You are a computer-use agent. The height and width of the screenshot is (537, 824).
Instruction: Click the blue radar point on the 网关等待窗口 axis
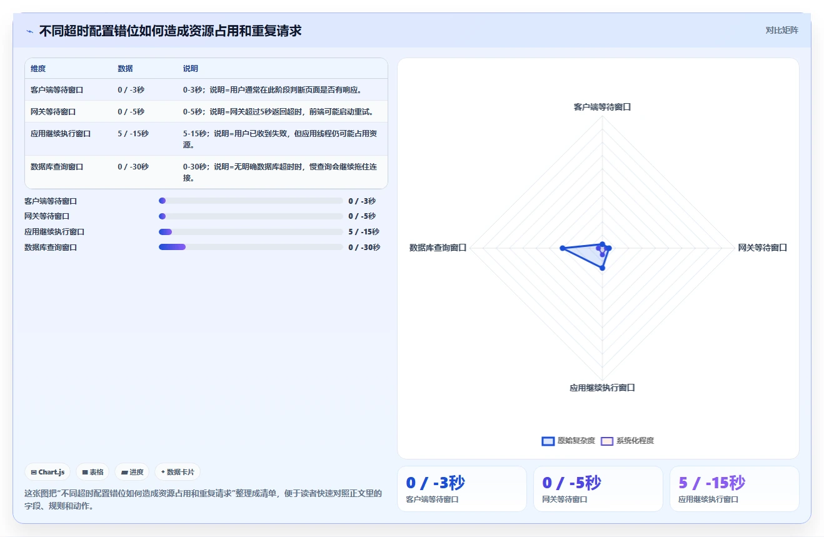[x=609, y=248]
